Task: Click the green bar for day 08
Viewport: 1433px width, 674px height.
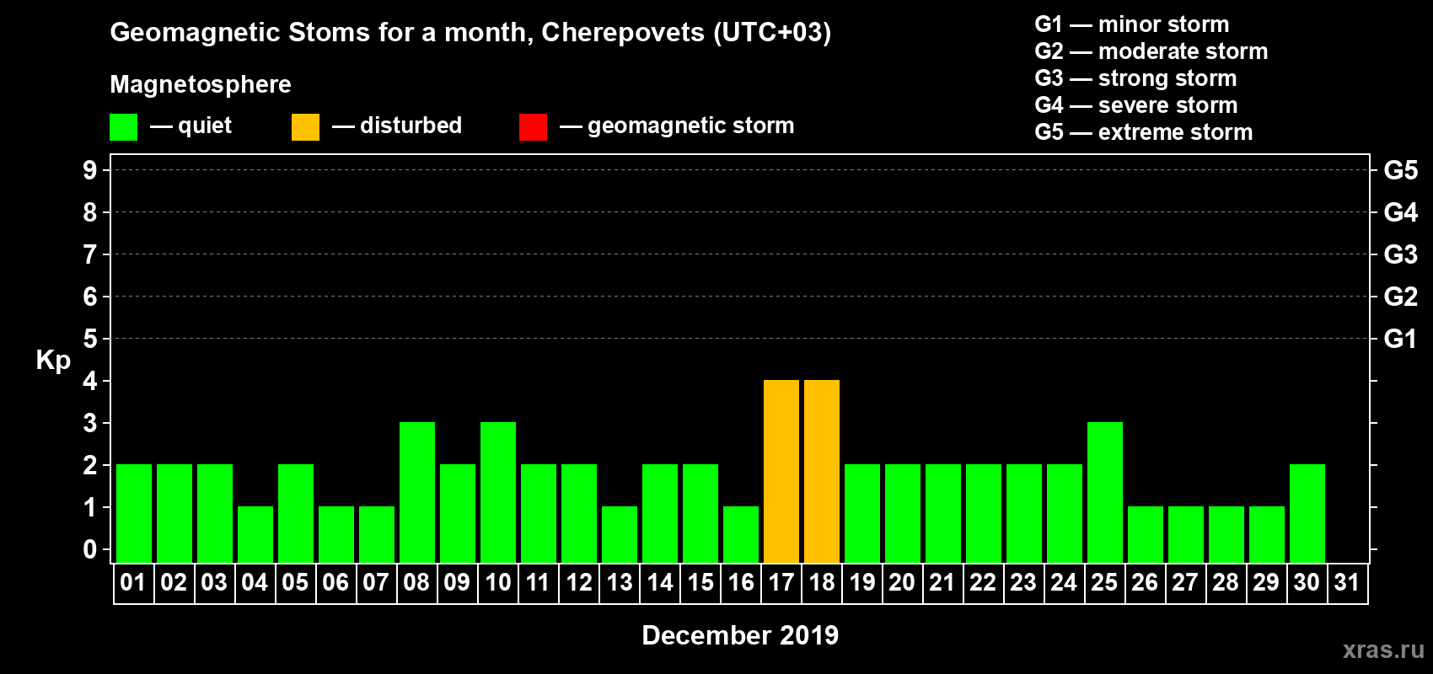Action: 417,492
